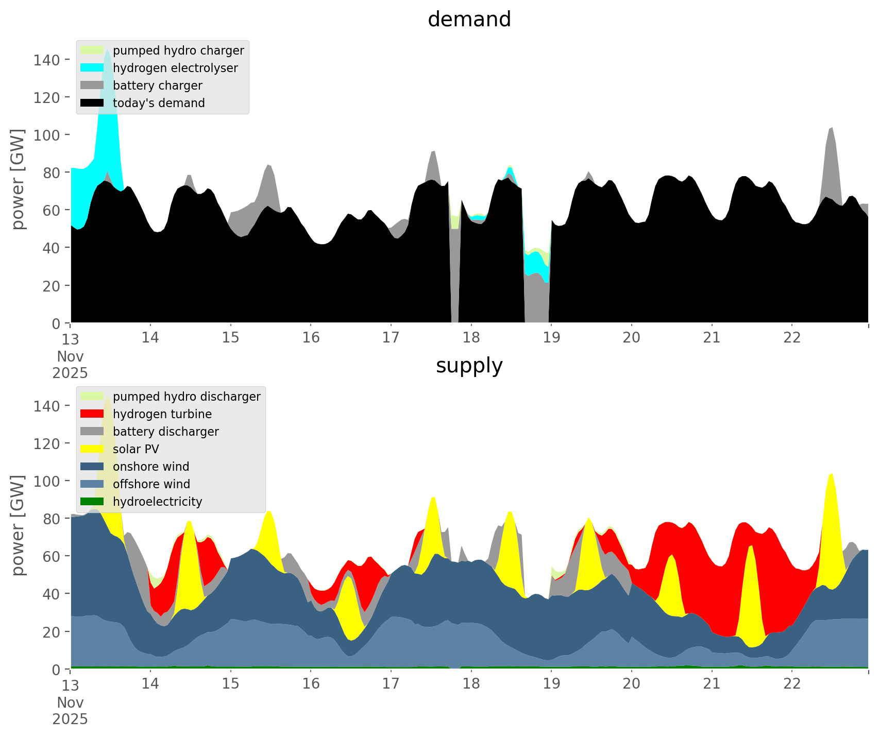Click the pumped hydro discharger legend label
This screenshot has height=737, width=879.
tap(187, 397)
